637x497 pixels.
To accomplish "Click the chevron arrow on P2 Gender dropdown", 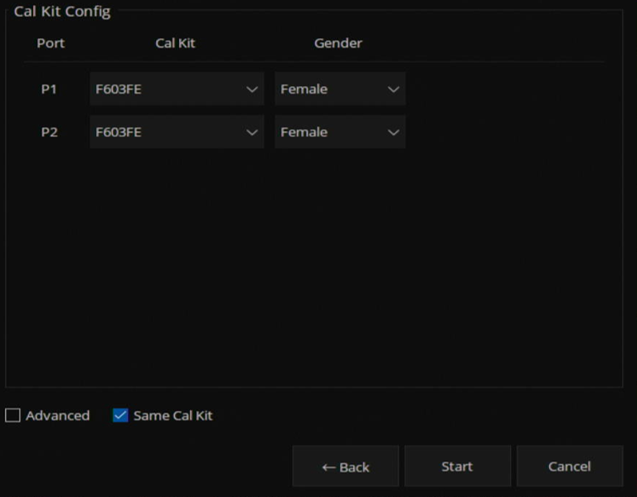I will click(x=393, y=132).
